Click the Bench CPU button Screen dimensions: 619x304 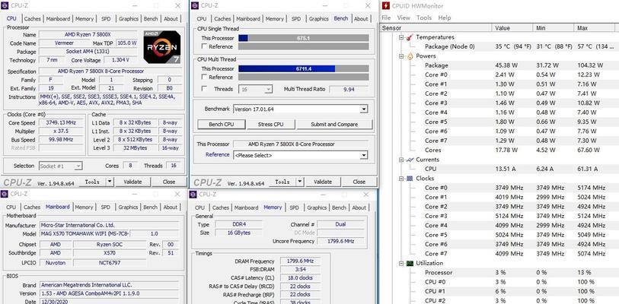[x=221, y=124]
